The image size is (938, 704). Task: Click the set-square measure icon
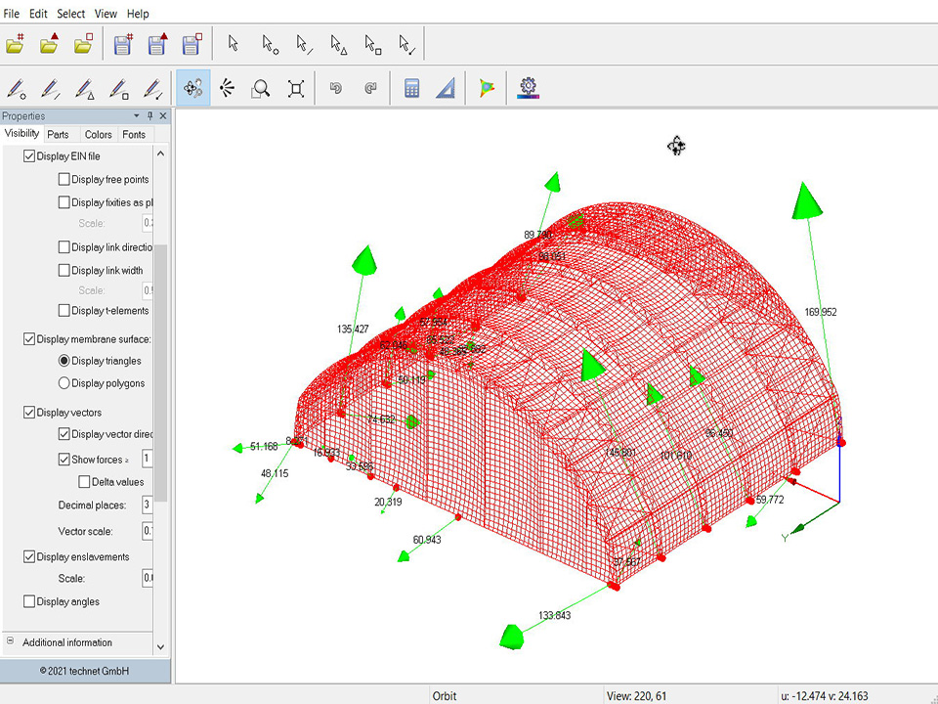(x=446, y=89)
